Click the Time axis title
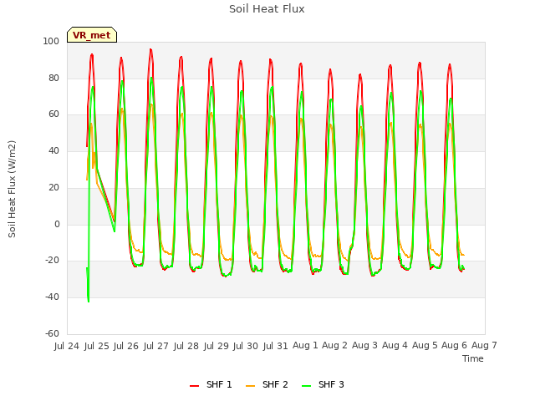 point(473,358)
